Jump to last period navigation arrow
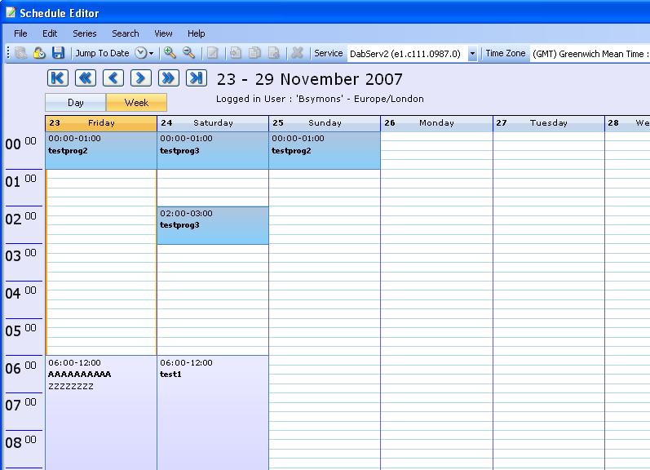 click(x=196, y=78)
